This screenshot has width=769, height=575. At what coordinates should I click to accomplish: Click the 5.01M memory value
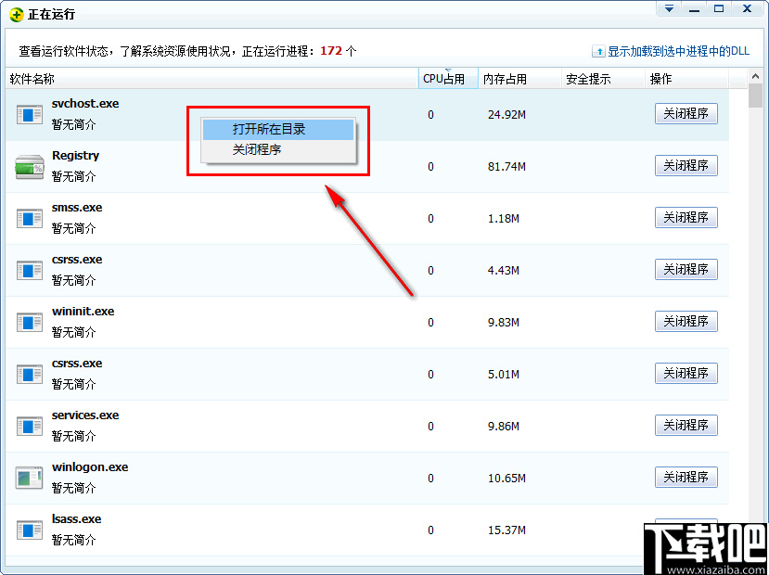tap(504, 375)
